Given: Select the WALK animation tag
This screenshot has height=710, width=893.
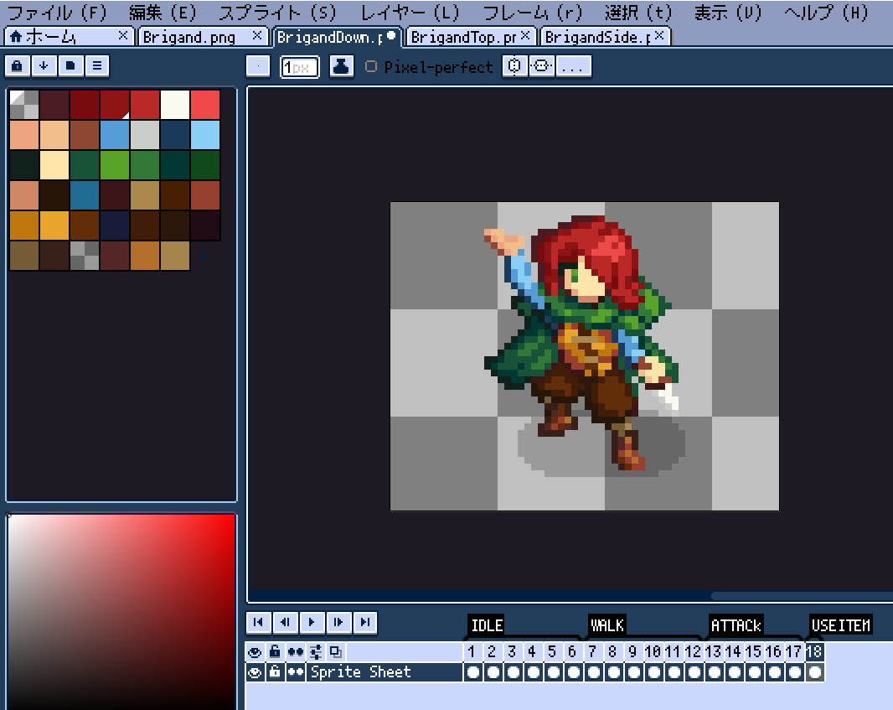Looking at the screenshot, I should [x=607, y=625].
